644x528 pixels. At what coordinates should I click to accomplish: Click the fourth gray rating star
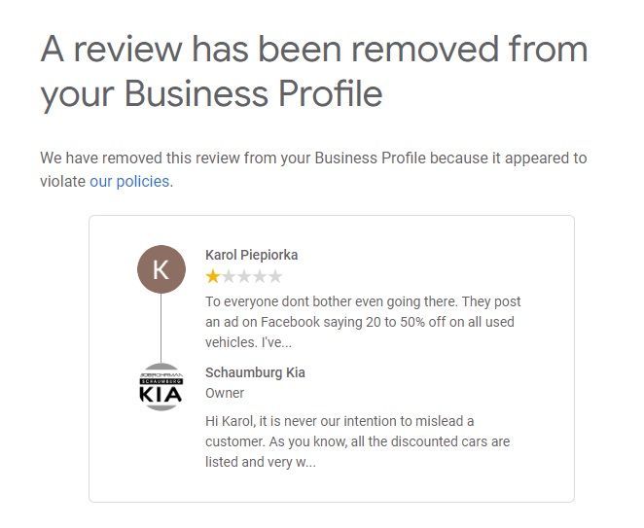(260, 277)
